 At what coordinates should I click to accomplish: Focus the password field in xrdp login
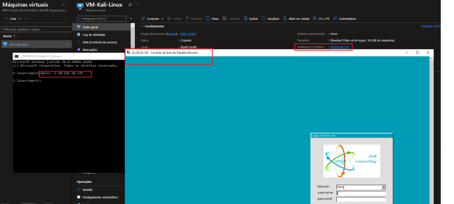[361, 199]
